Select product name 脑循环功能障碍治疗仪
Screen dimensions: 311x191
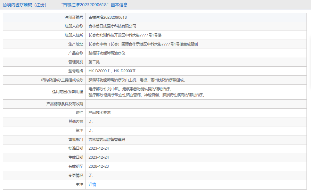click(x=107, y=53)
